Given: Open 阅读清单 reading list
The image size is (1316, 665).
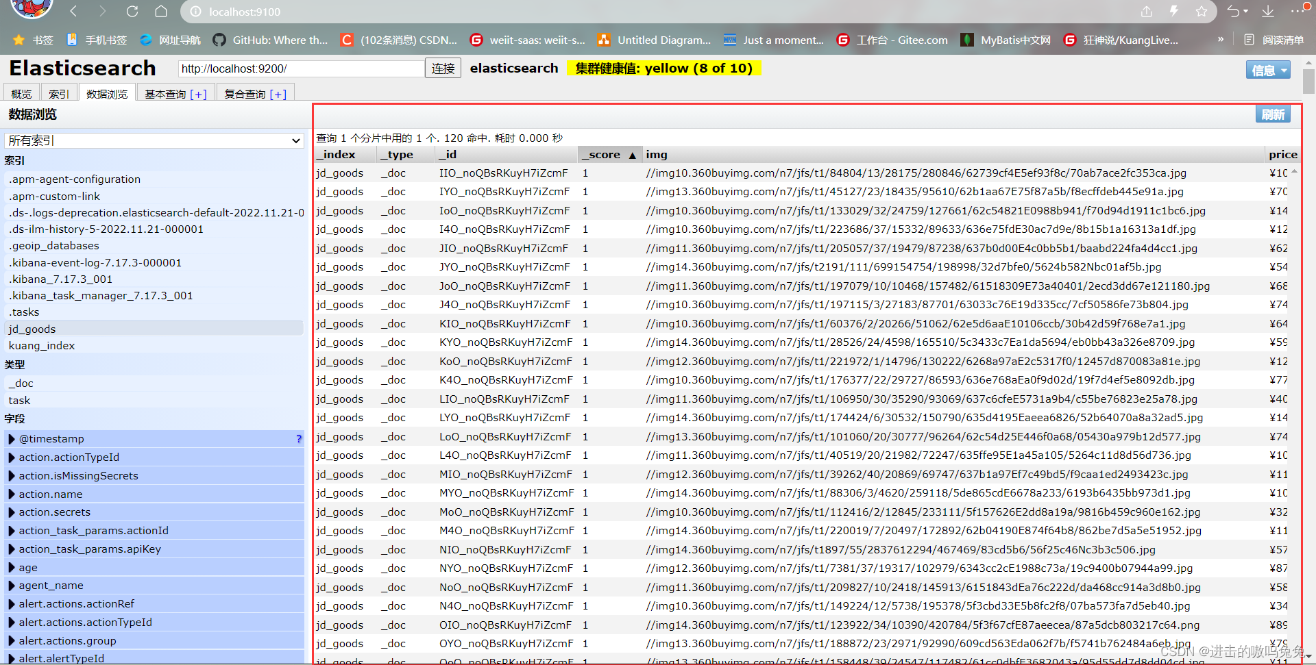Looking at the screenshot, I should [1274, 40].
